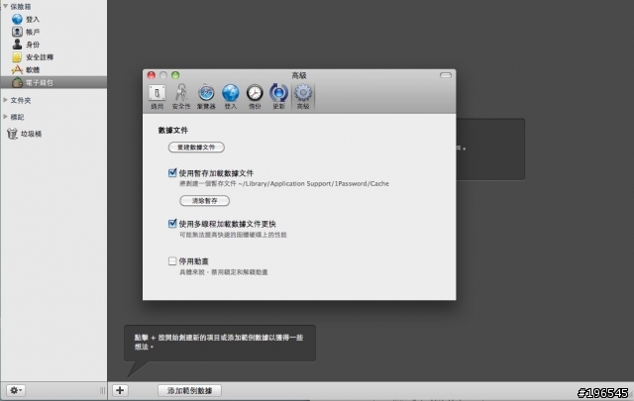
Task: Select 身份 identity silhouette in sidebar
Action: [17, 45]
